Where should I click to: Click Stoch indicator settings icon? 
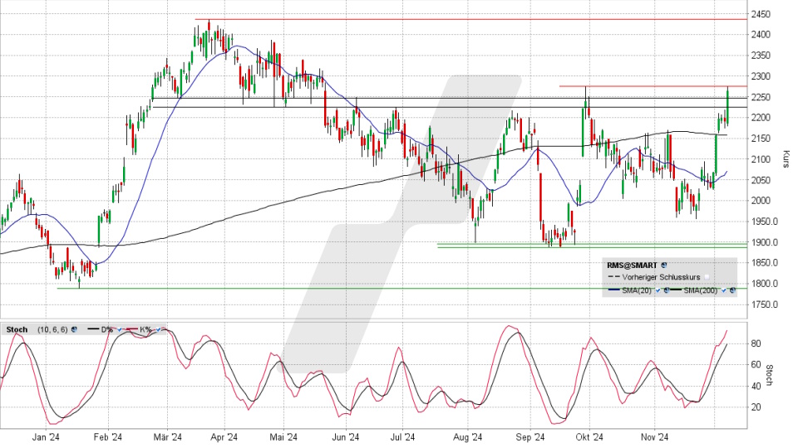(x=74, y=329)
